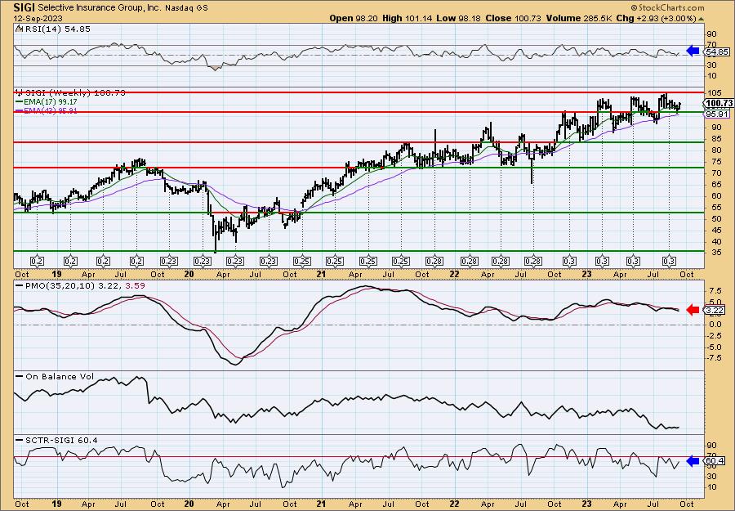This screenshot has height=511, width=735.
Task: Click the 0.2 dividend marker above the Oct 2018 label
Action: pos(37,262)
